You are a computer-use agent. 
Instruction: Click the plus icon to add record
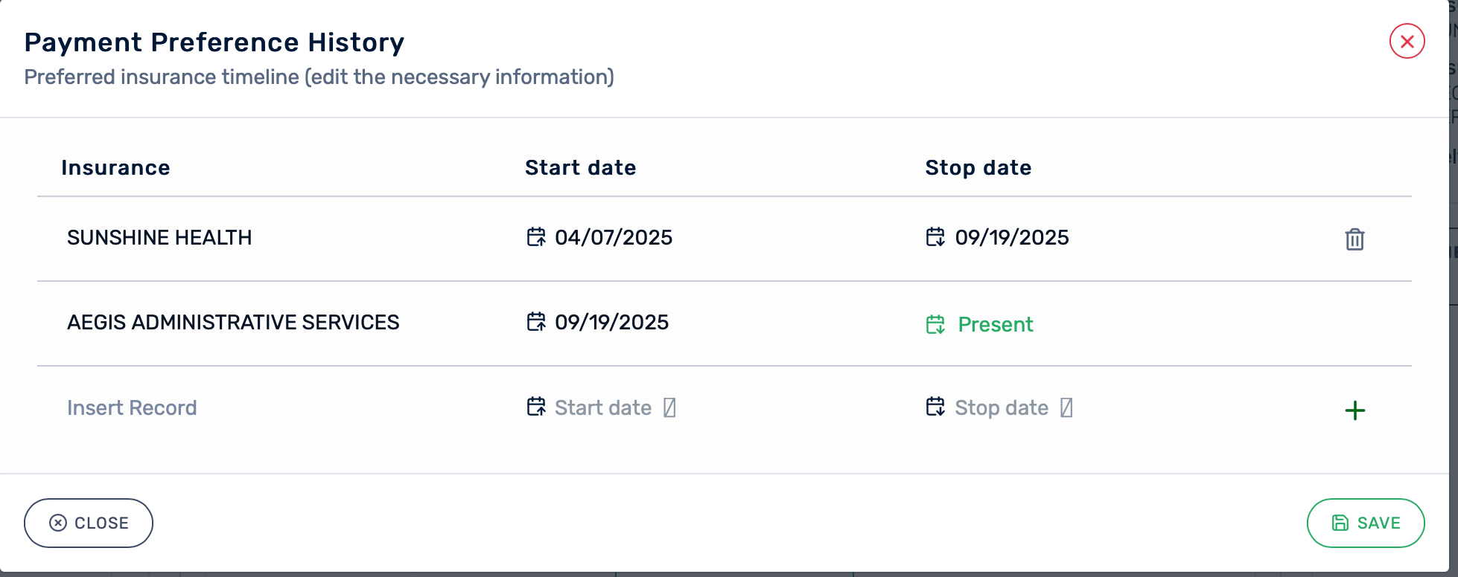pos(1354,410)
